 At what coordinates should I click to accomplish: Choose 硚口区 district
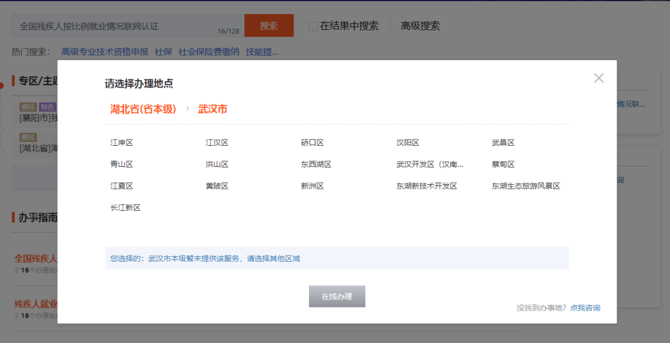click(x=313, y=143)
